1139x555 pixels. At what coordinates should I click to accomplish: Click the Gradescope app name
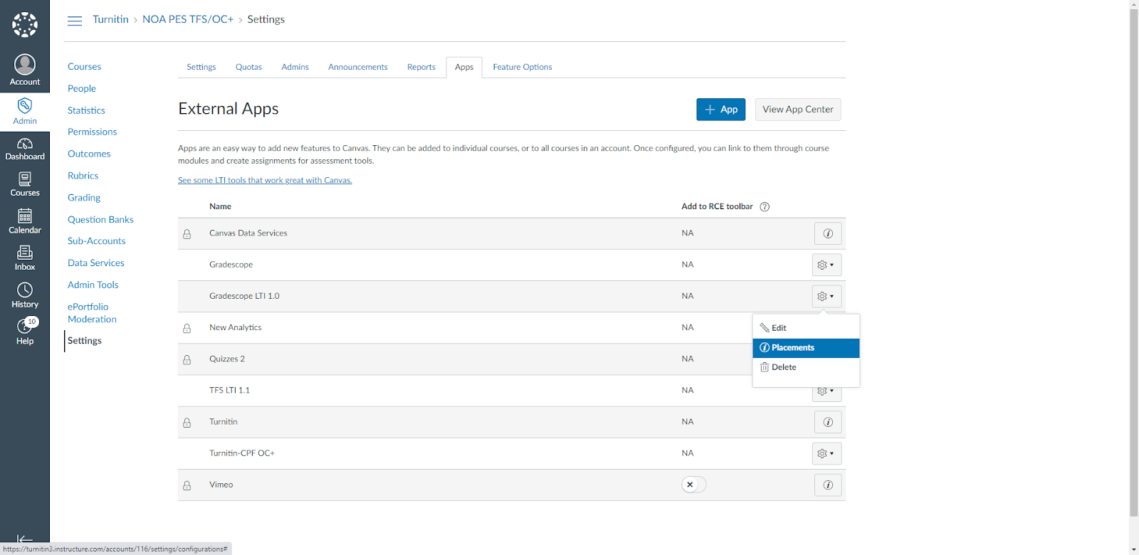231,265
